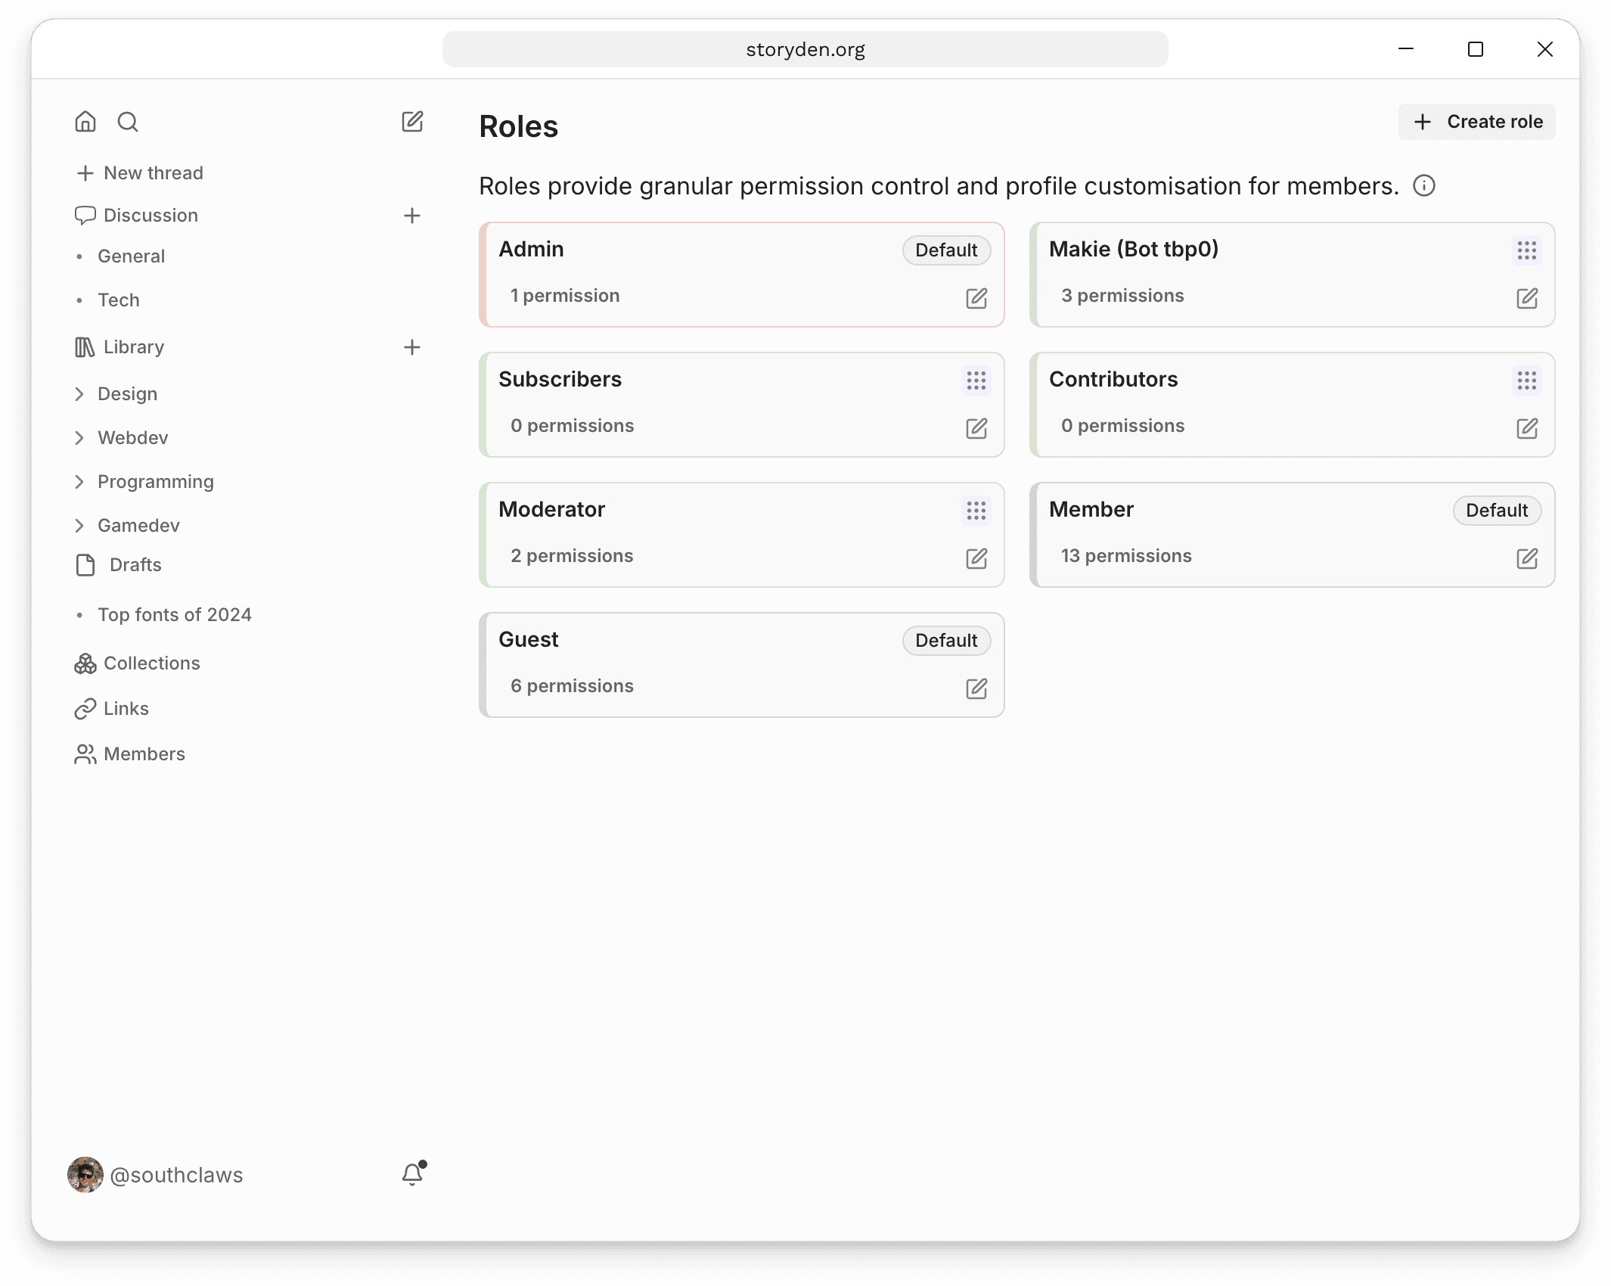This screenshot has height=1286, width=1611.
Task: Select the Admin role card title
Action: pyautogui.click(x=532, y=250)
